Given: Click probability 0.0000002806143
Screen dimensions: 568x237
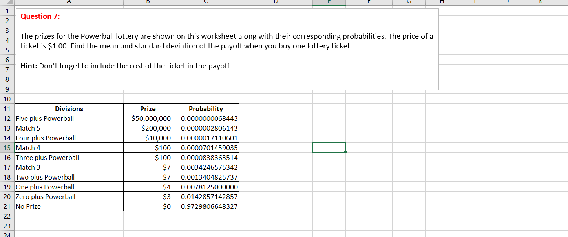Looking at the screenshot, I should point(206,128).
